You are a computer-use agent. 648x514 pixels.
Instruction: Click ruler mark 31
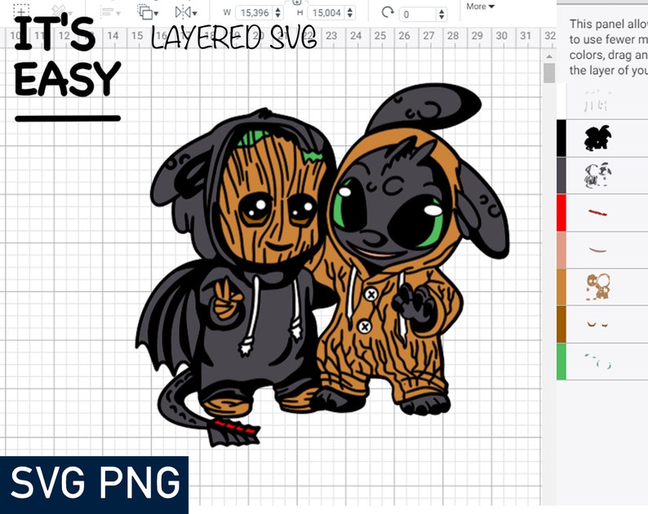(x=526, y=36)
